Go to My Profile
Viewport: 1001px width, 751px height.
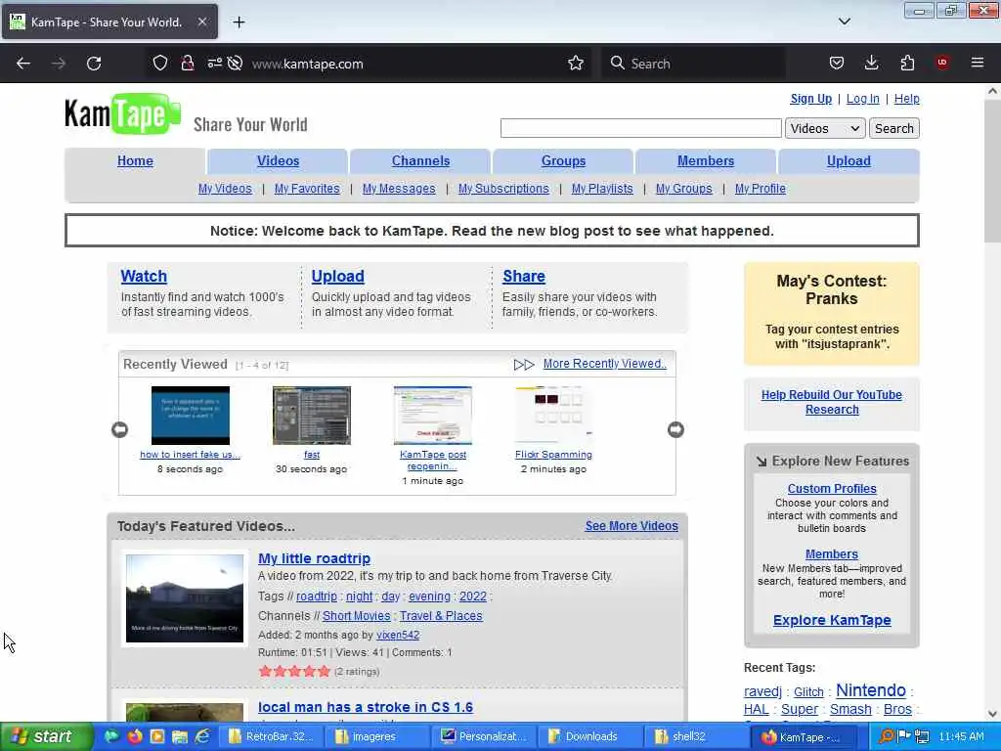click(761, 189)
